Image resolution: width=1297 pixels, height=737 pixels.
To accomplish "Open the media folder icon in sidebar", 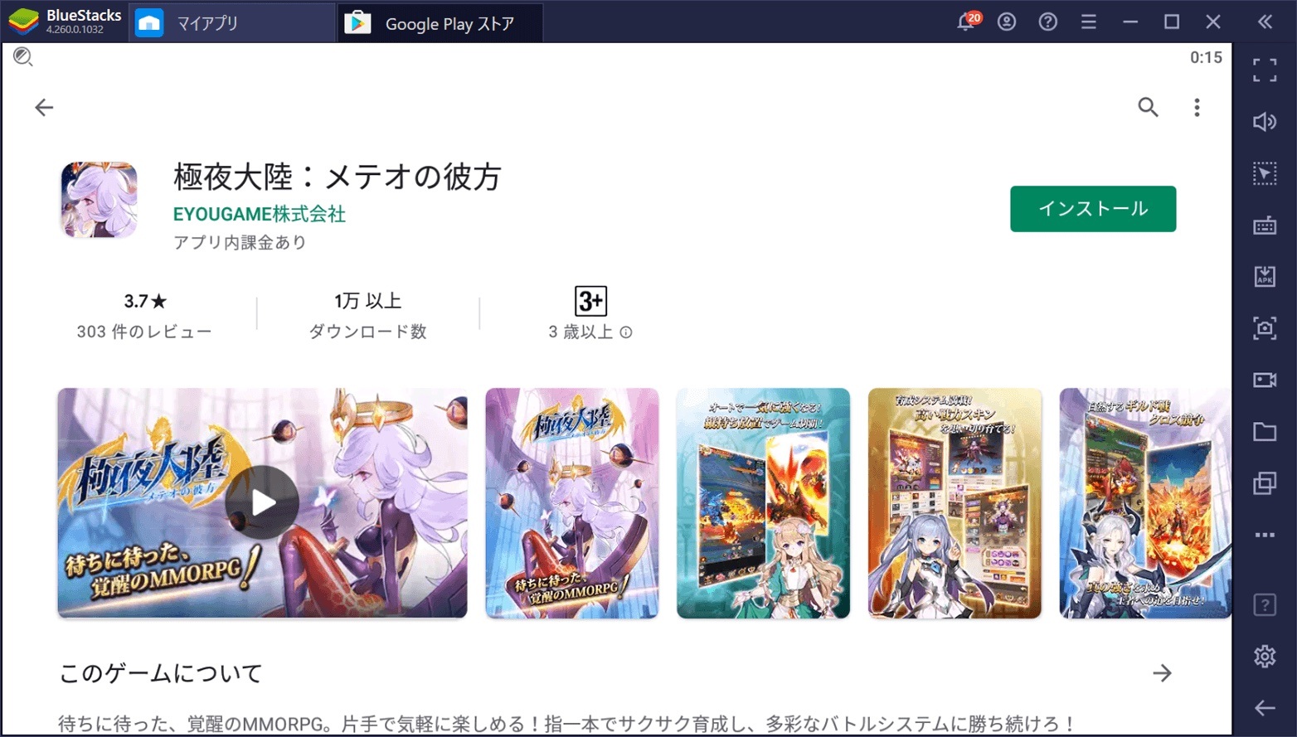I will click(1265, 431).
